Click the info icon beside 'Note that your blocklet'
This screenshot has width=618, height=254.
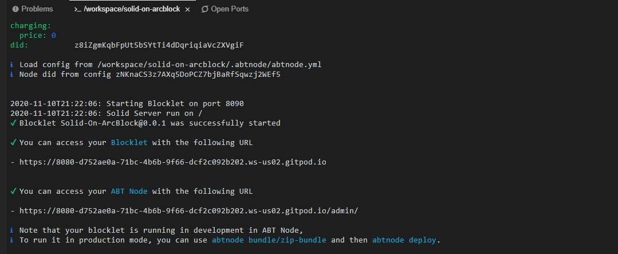[x=13, y=230]
